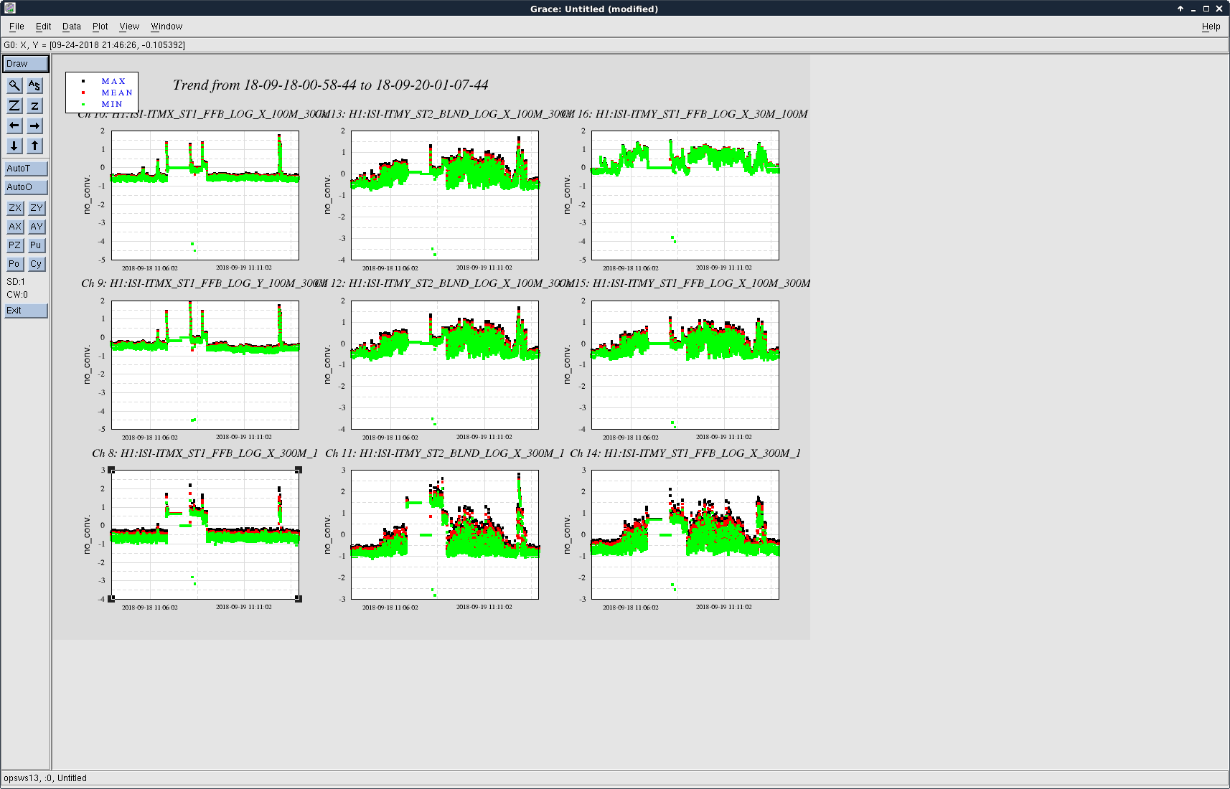The image size is (1230, 789).
Task: Click the down arrow scroll icon
Action: pyautogui.click(x=14, y=146)
